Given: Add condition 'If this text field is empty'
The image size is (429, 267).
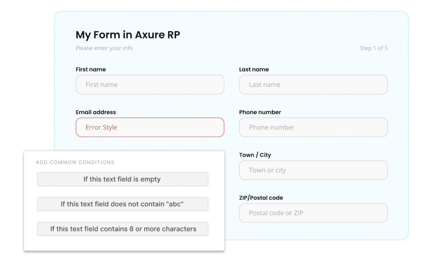Looking at the screenshot, I should coord(122,179).
